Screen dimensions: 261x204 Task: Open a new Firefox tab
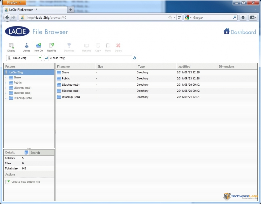tap(71, 10)
